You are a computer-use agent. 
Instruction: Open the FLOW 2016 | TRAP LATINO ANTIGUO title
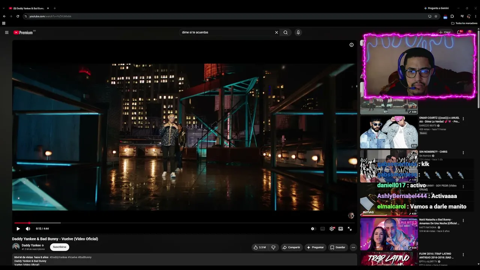(x=436, y=256)
